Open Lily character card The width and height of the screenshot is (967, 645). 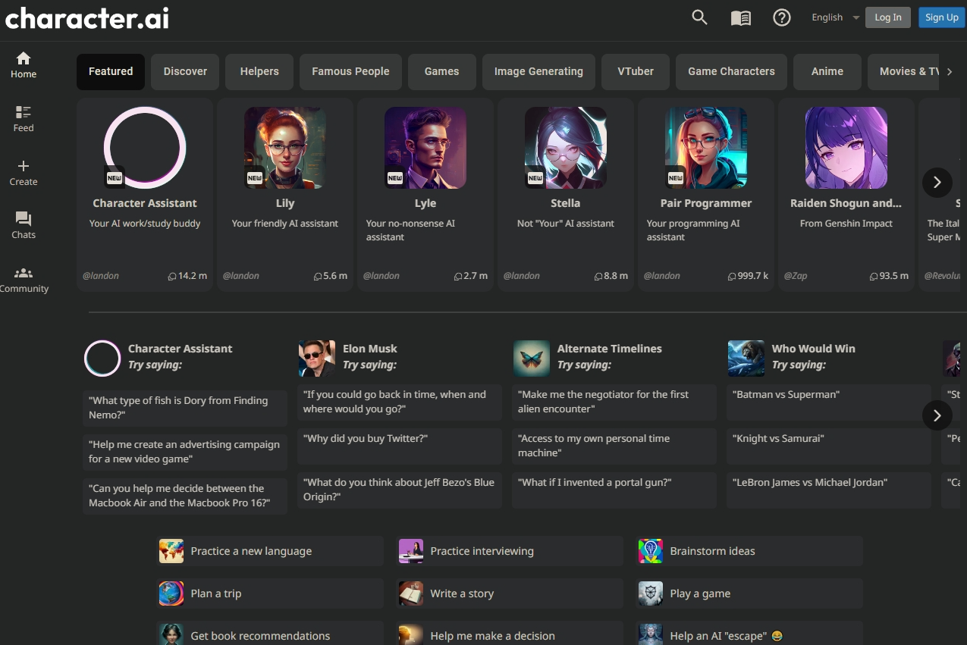coord(285,194)
